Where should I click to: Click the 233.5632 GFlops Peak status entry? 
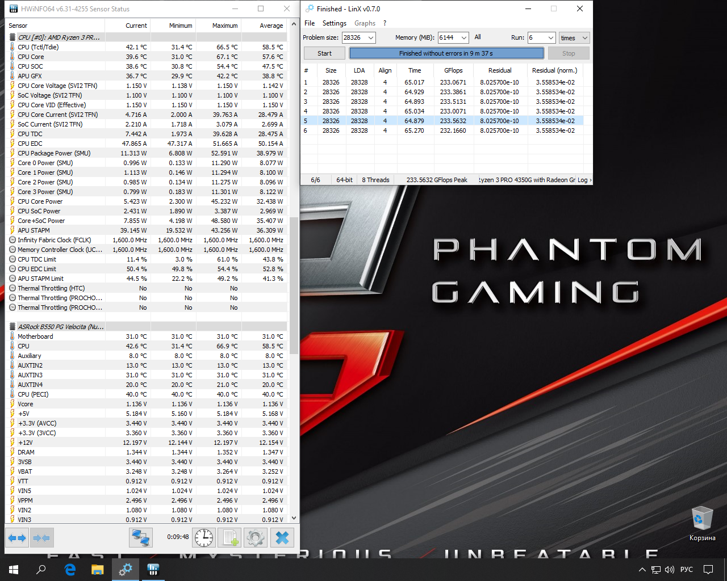[x=437, y=180]
